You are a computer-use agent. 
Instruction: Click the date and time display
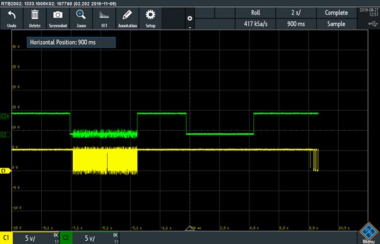tap(369, 13)
